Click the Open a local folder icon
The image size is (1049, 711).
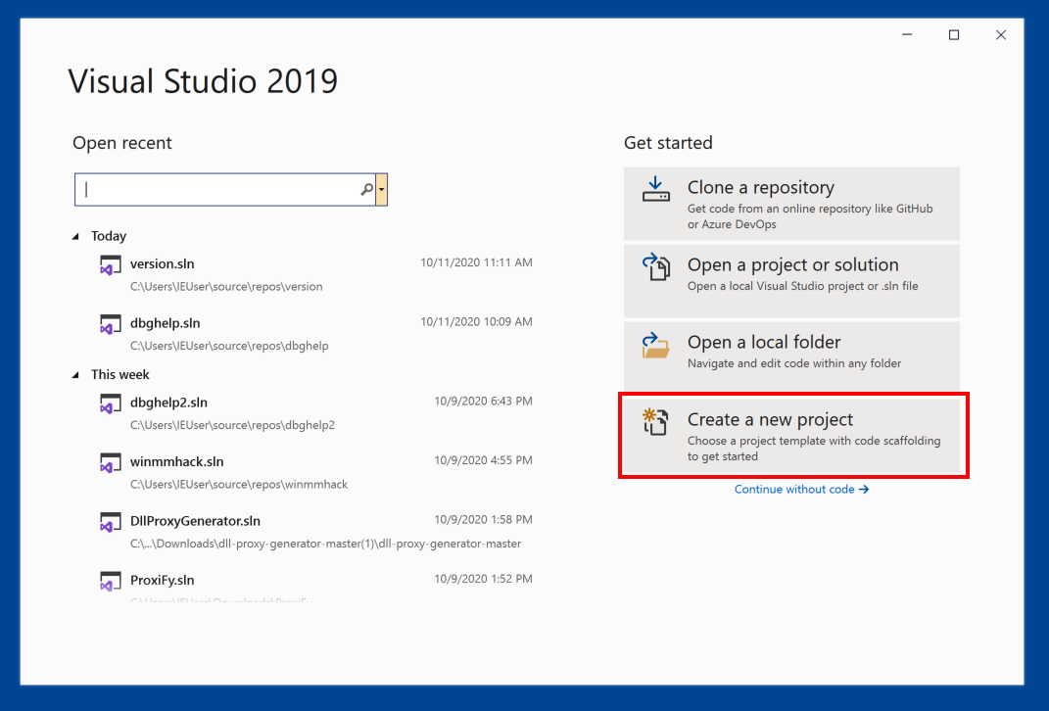655,345
